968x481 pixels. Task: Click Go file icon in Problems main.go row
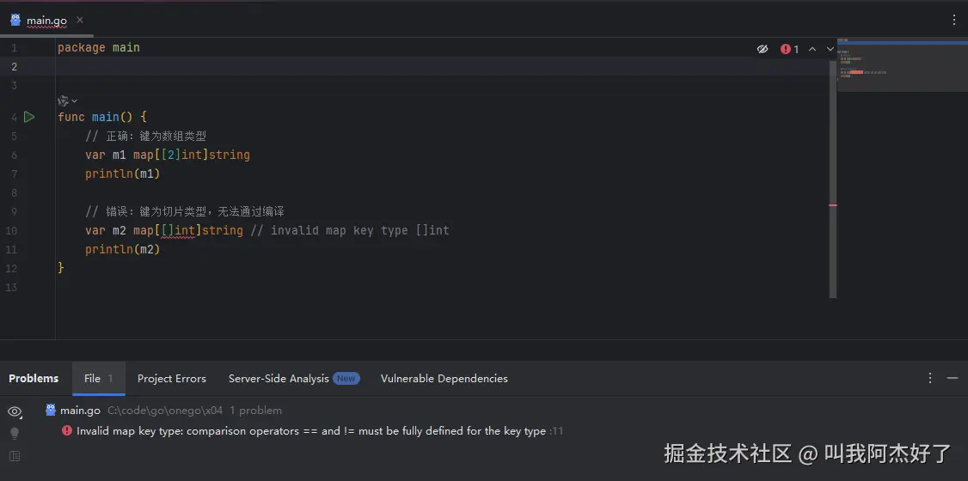[51, 410]
